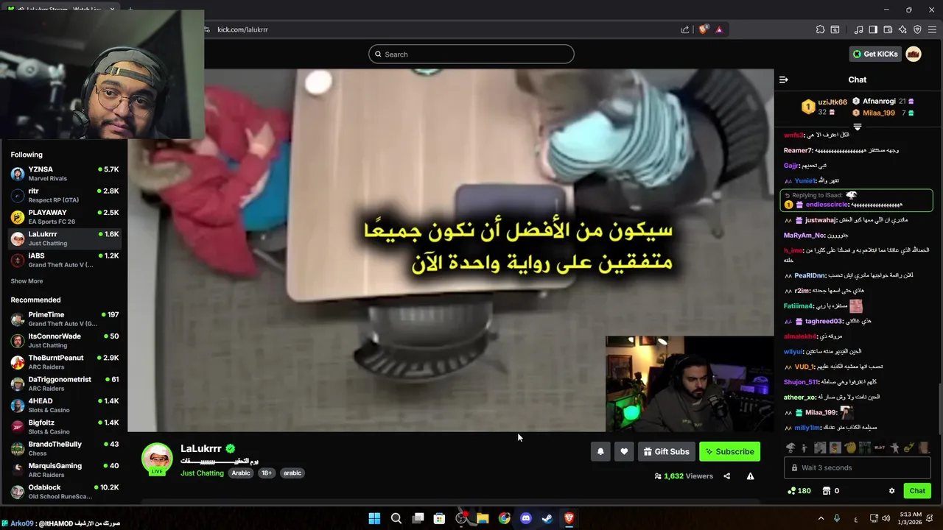Open Discord from taskbar
The height and width of the screenshot is (530, 943).
click(526, 518)
